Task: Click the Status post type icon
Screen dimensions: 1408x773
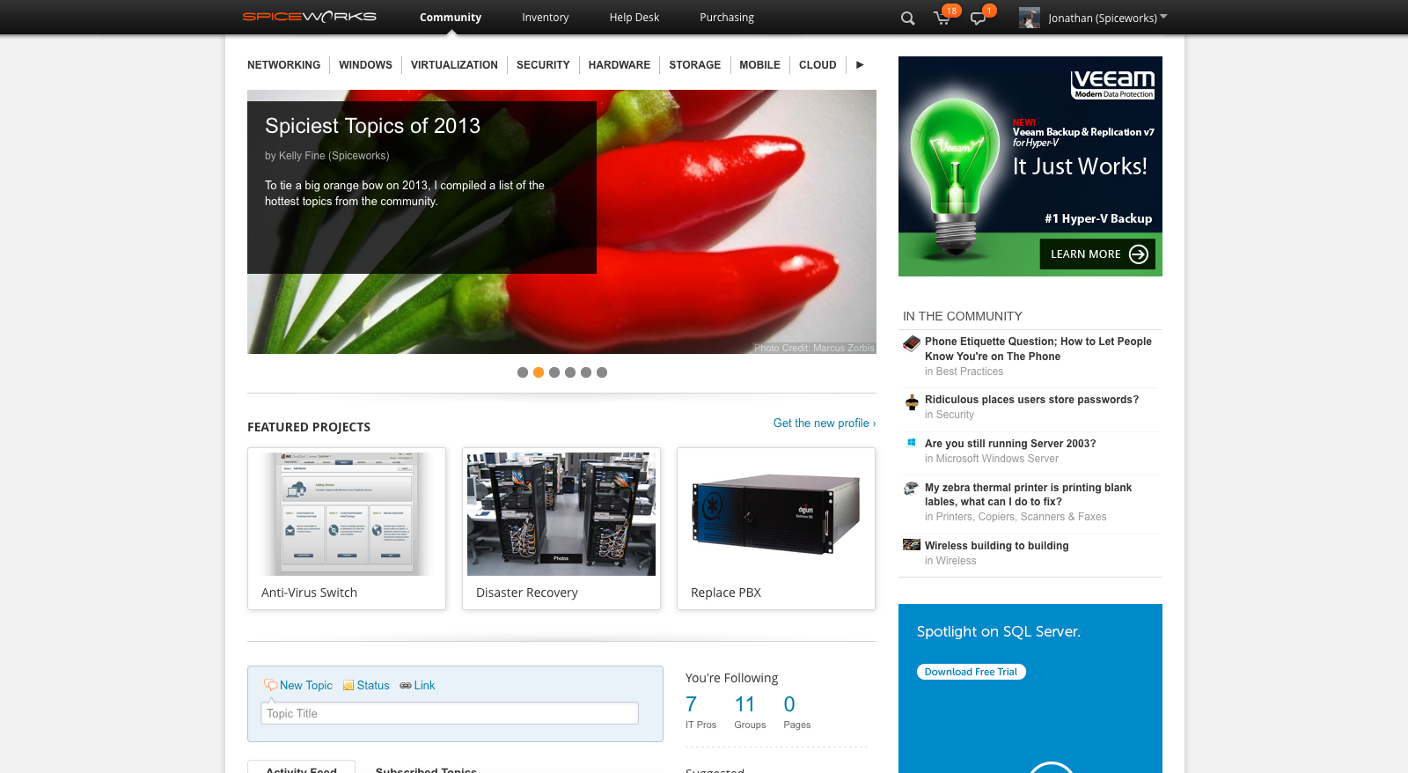Action: point(348,685)
